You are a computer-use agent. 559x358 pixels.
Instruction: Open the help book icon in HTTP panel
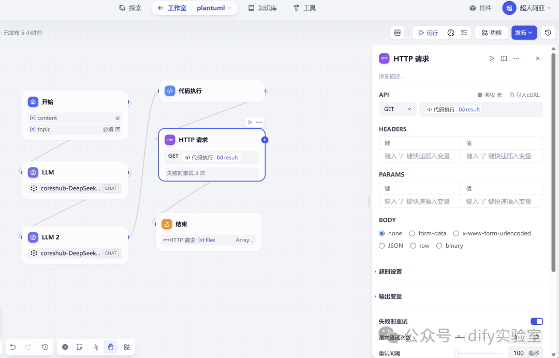[x=504, y=58]
